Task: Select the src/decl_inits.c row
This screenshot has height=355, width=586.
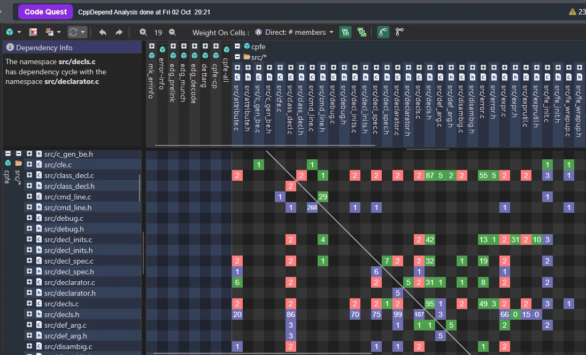Action: coord(83,240)
